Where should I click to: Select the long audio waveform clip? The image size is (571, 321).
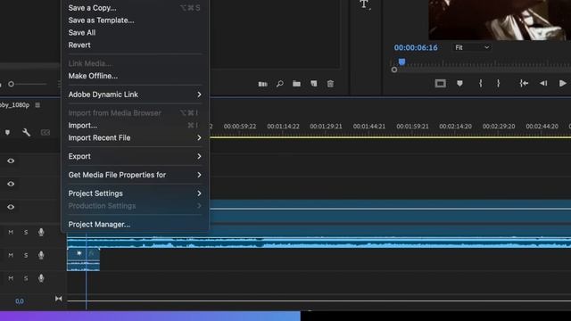point(319,243)
